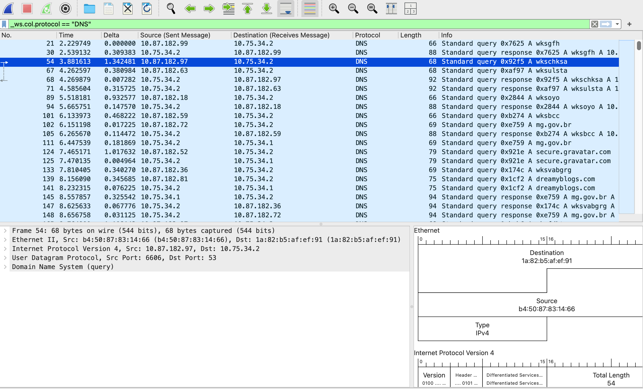
Task: Click the filter bookmark icon
Action: 4,24
